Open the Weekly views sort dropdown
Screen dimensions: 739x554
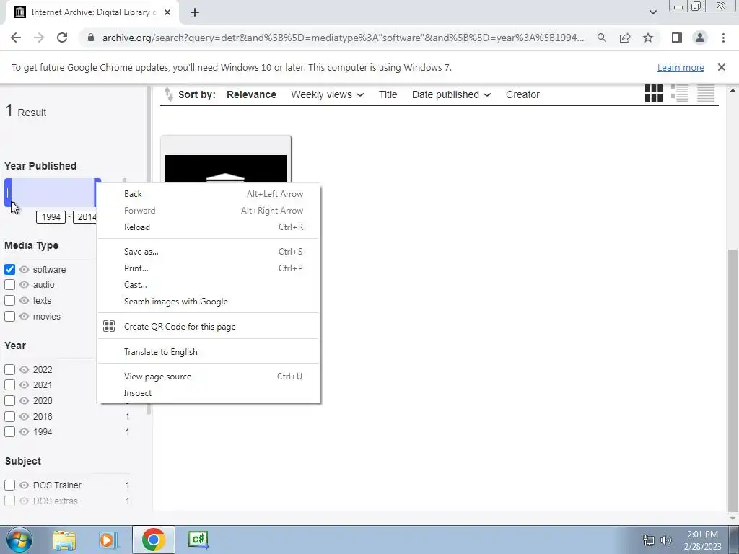tap(327, 94)
